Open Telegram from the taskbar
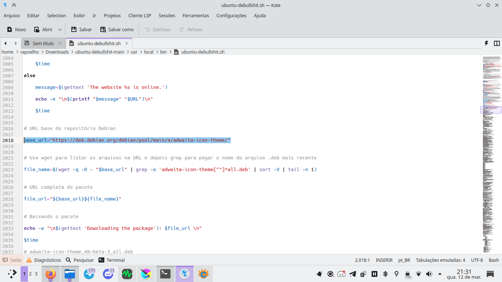This screenshot has width=502, height=282. 89,274
